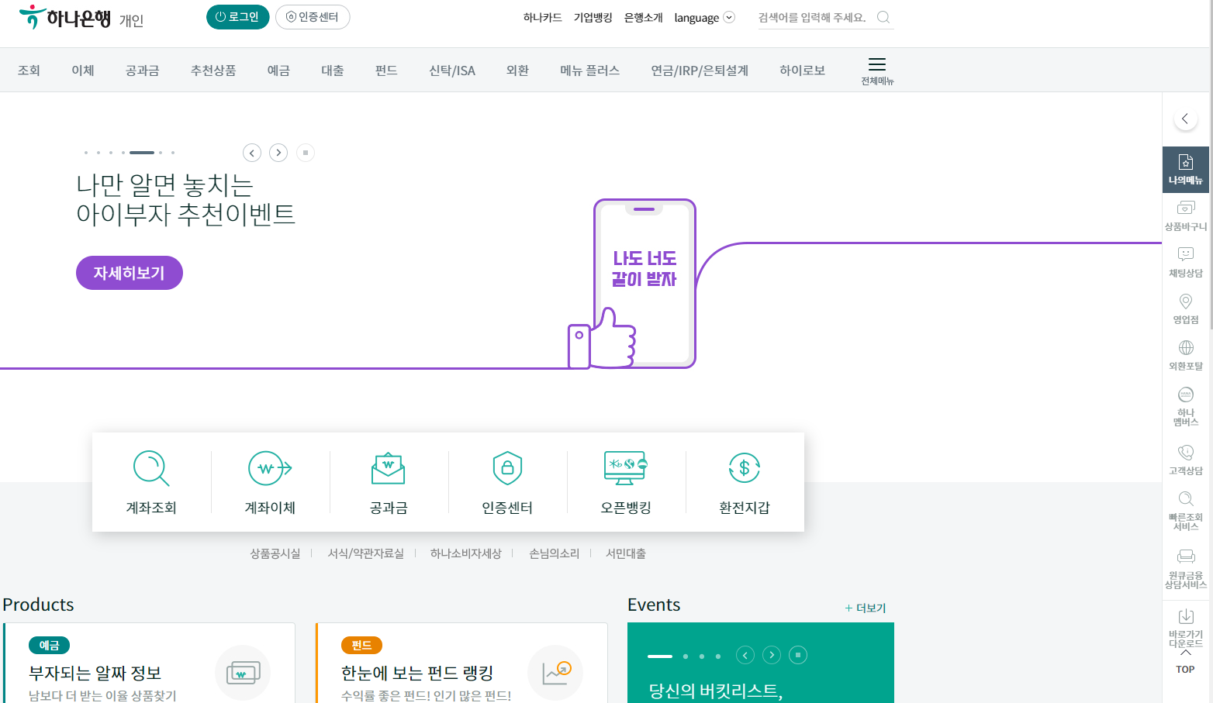Click the 펀드 ranking chart icon
1213x703 pixels.
click(x=555, y=673)
